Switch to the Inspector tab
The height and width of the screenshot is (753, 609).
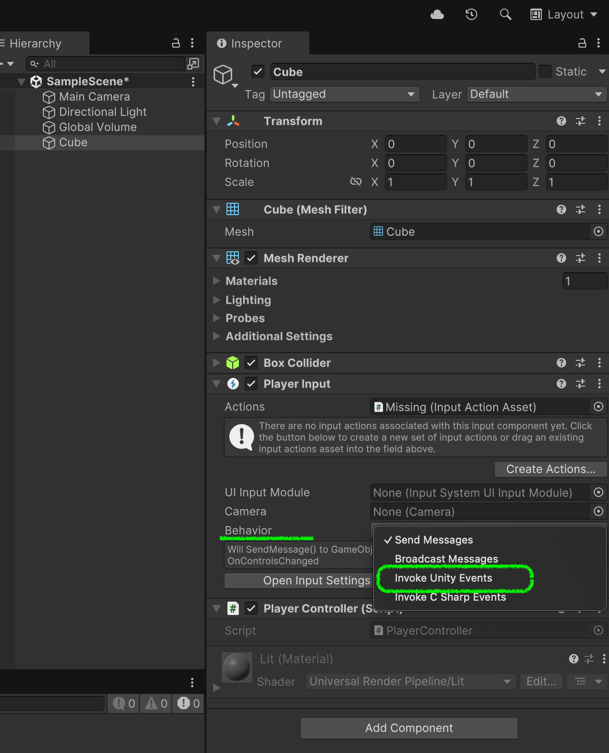coord(258,43)
